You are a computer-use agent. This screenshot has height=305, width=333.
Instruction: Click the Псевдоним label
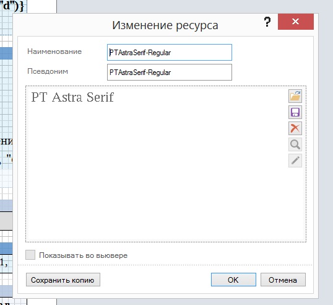(48, 71)
